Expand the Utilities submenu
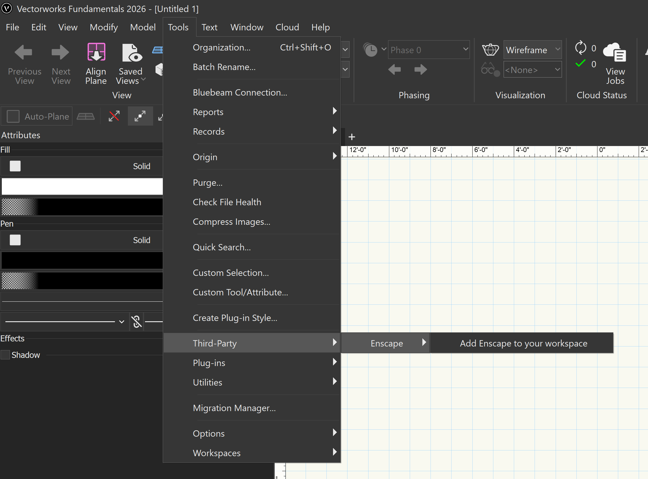 [x=251, y=382]
